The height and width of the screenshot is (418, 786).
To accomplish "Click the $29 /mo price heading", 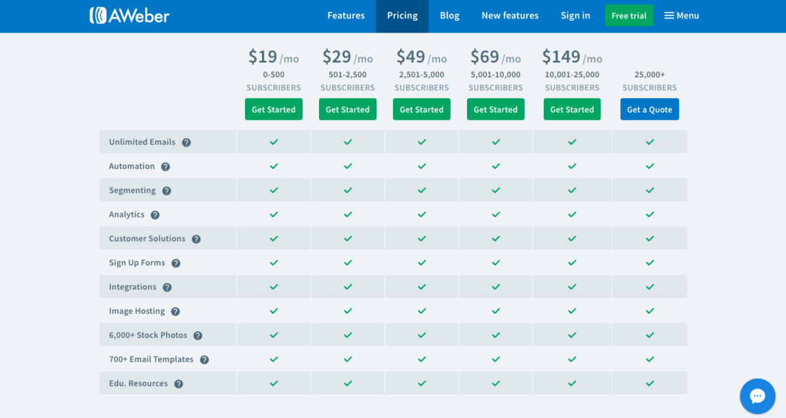I will [x=348, y=57].
